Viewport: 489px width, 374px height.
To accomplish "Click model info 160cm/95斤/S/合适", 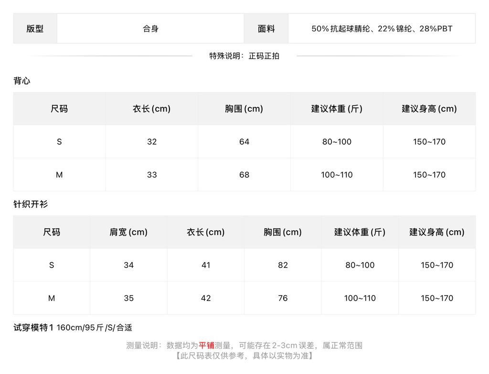I will click(x=94, y=328).
